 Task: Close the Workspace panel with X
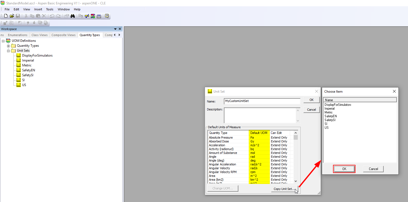pos(120,29)
